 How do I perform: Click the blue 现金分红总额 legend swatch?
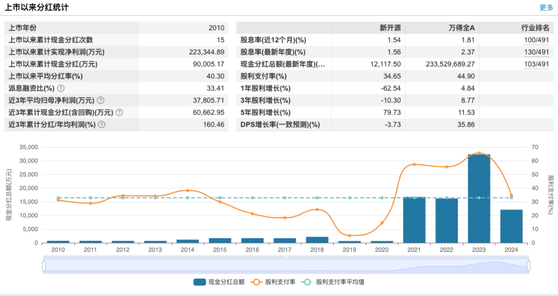199,282
